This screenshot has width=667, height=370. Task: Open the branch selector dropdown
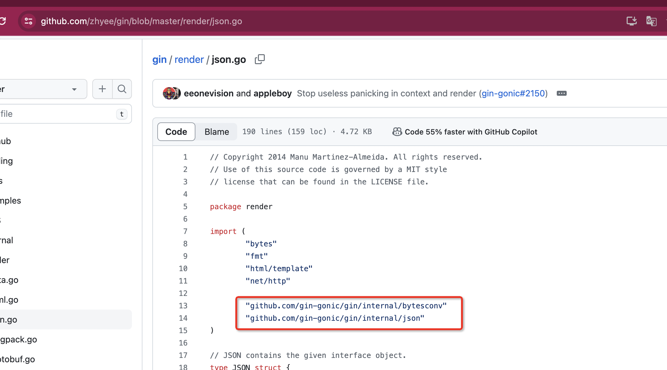point(43,89)
